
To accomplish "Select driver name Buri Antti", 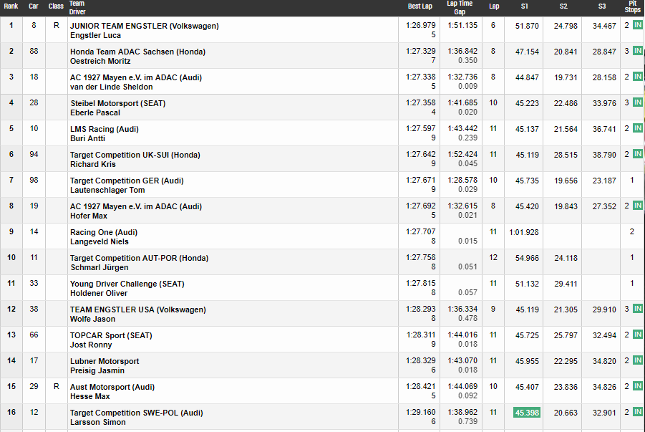I will [87, 138].
